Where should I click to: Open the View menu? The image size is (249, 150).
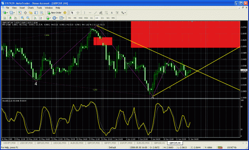pyautogui.click(x=14, y=8)
